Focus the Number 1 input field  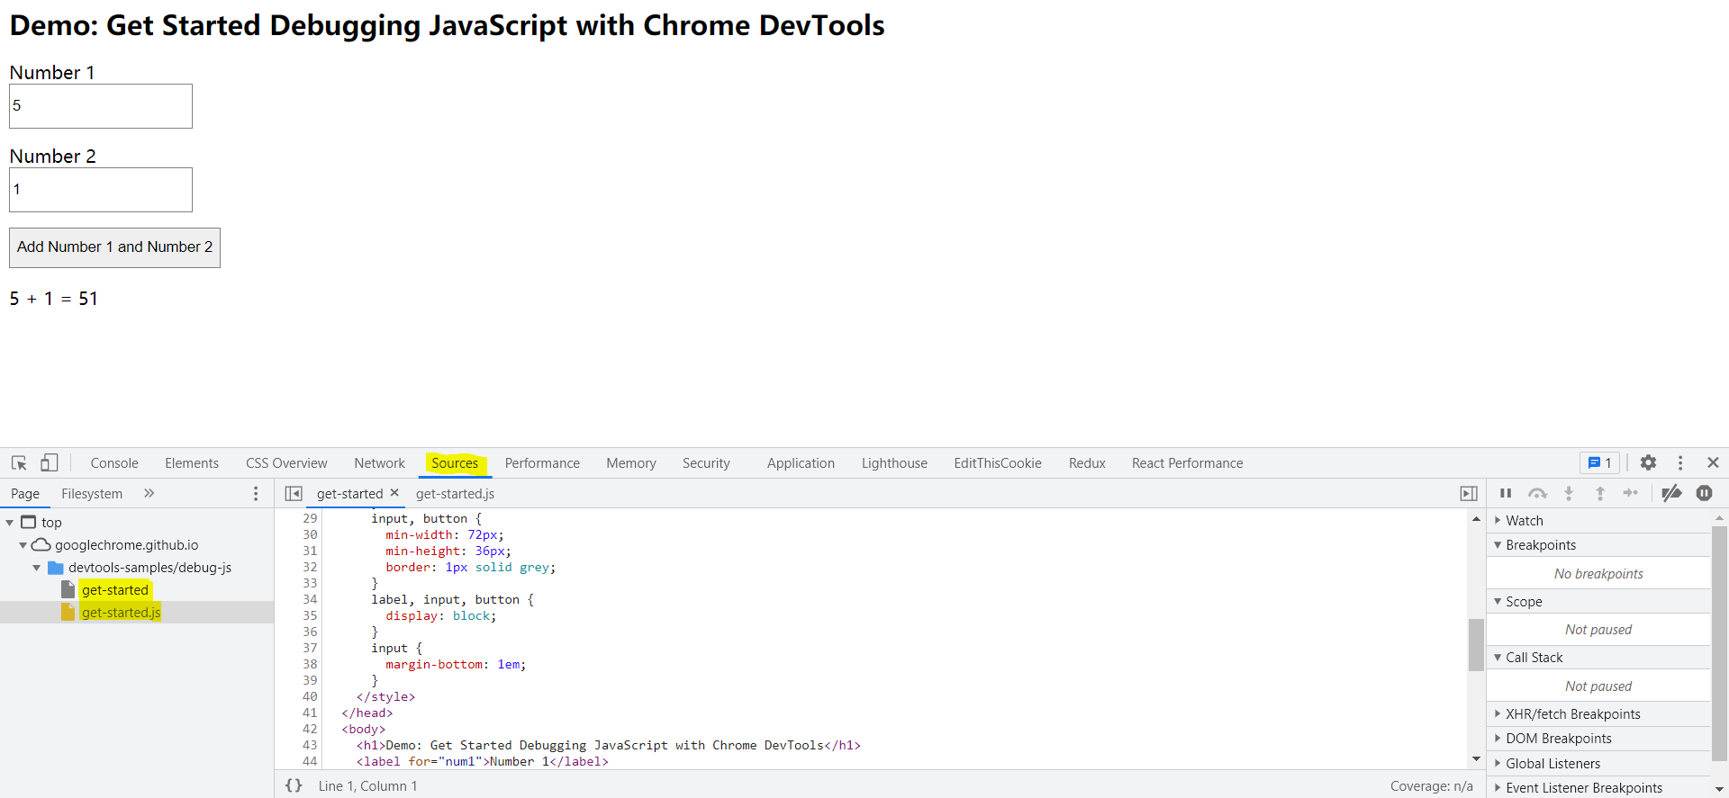(101, 106)
